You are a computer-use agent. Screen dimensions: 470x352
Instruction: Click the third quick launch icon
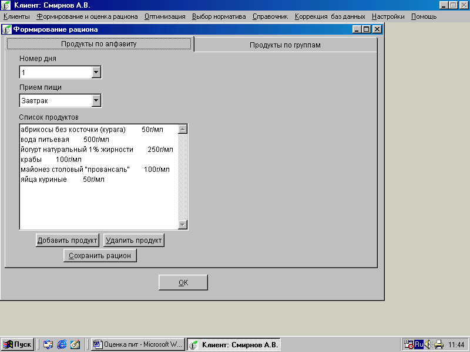[x=75, y=344]
